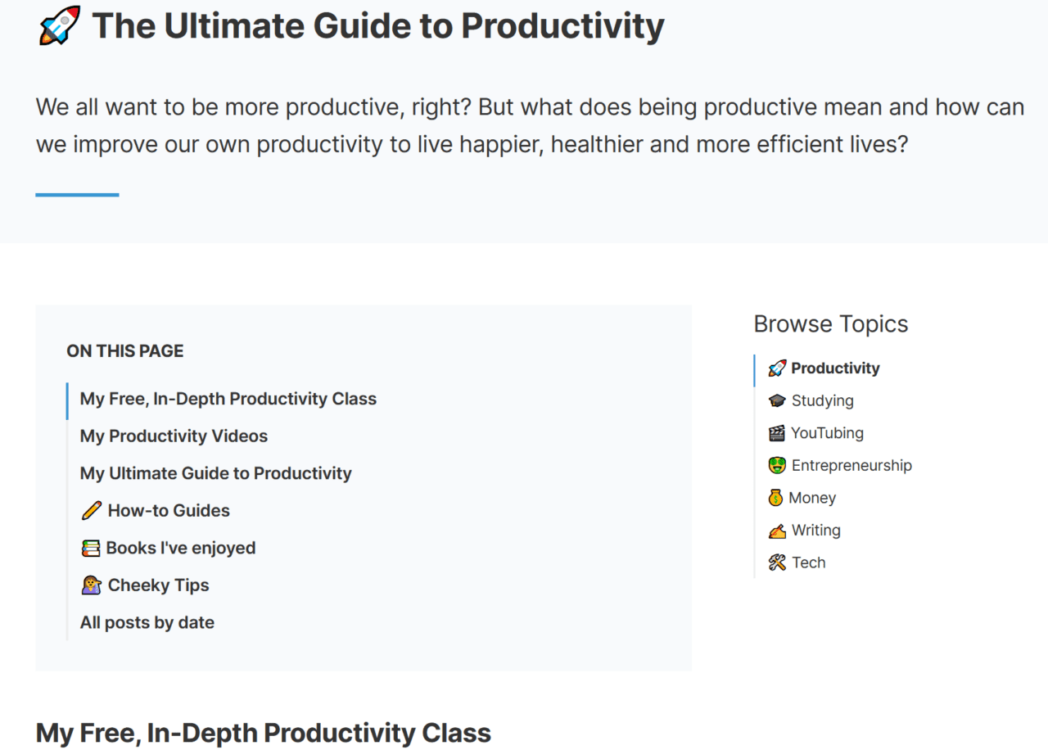Click the Ultimate Guide to Productivity heading
This screenshot has width=1048, height=750.
pyautogui.click(x=377, y=25)
